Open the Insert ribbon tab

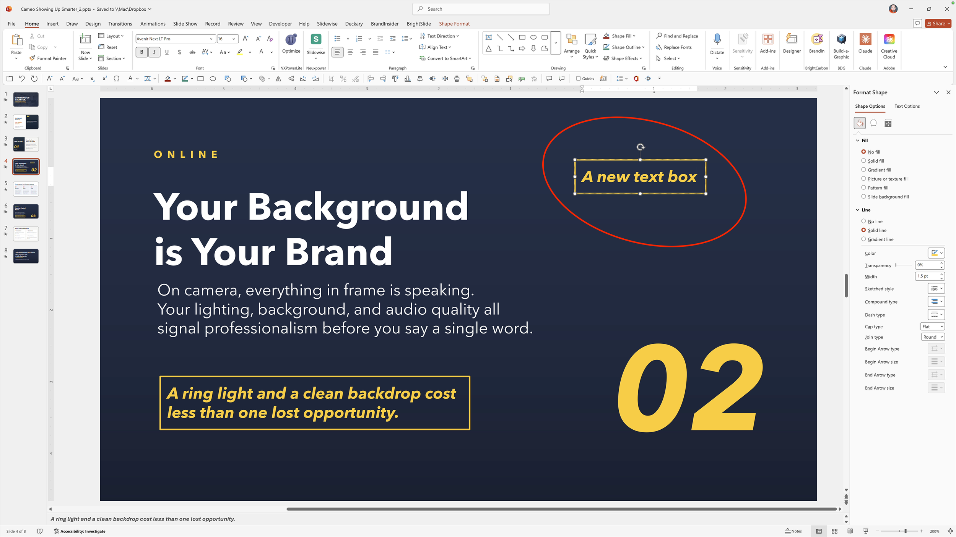[52, 24]
